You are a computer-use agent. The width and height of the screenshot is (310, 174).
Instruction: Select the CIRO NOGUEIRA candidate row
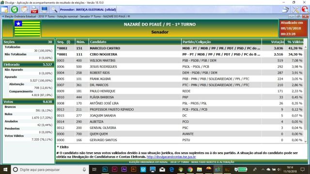point(180,54)
